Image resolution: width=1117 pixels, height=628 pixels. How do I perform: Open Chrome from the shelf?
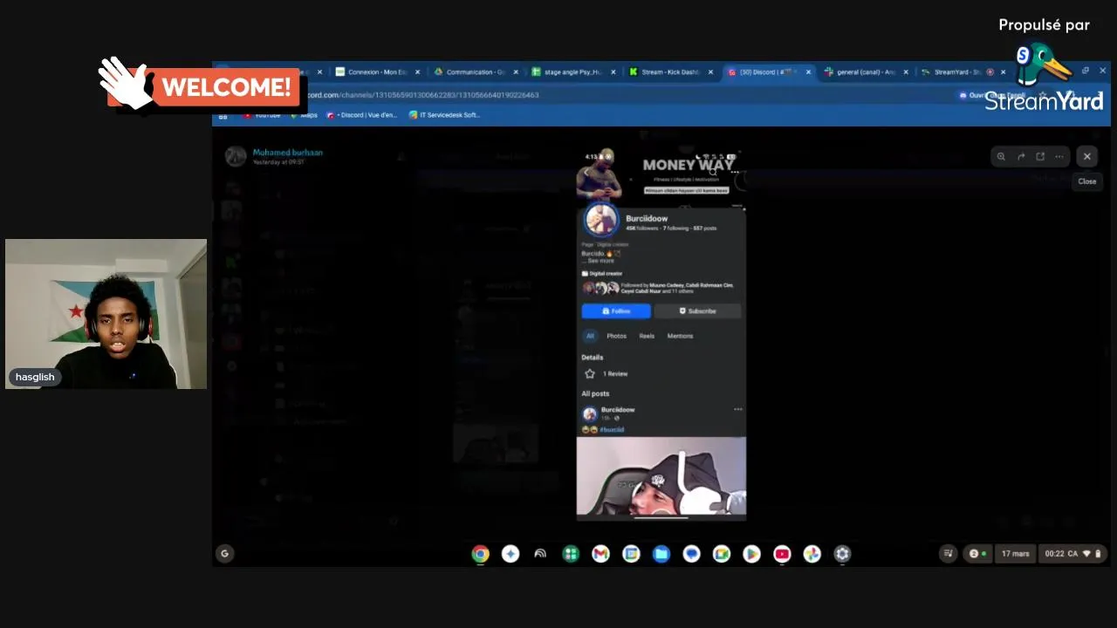480,554
